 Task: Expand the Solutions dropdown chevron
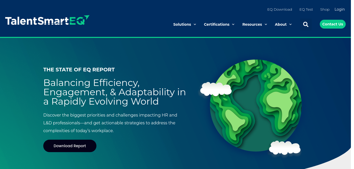point(195,24)
